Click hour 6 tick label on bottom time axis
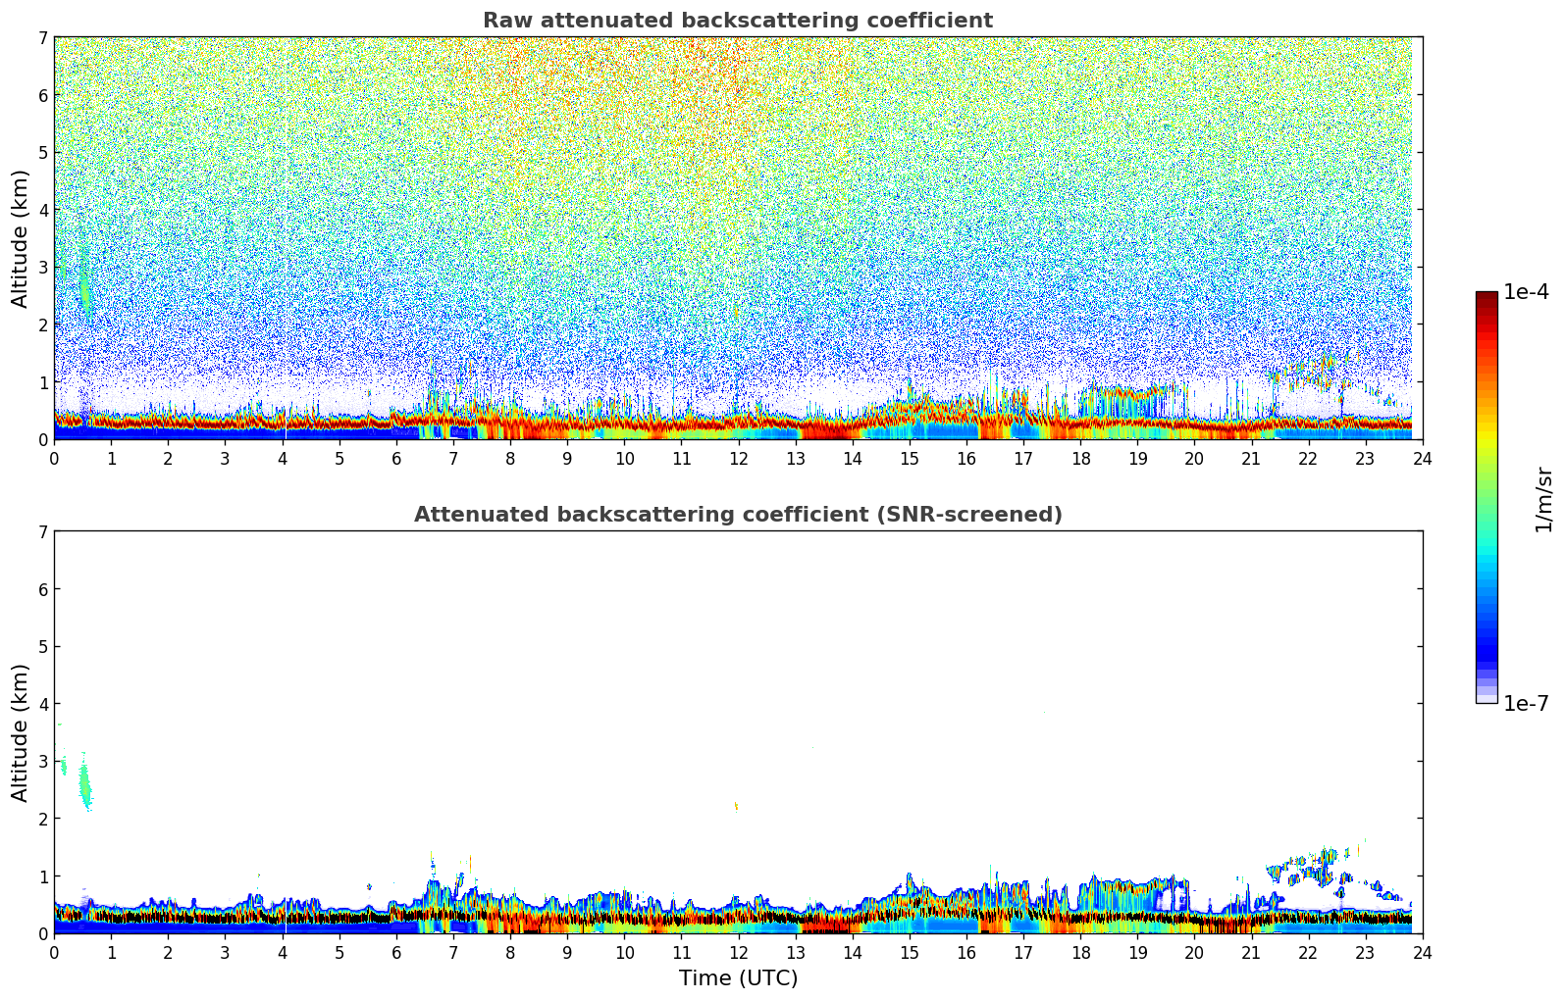1565x1000 pixels. [x=396, y=952]
